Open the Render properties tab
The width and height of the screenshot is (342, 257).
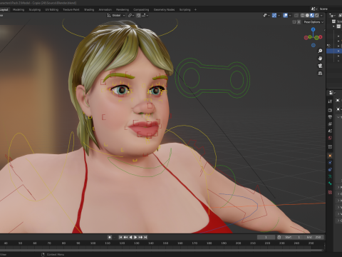330,110
